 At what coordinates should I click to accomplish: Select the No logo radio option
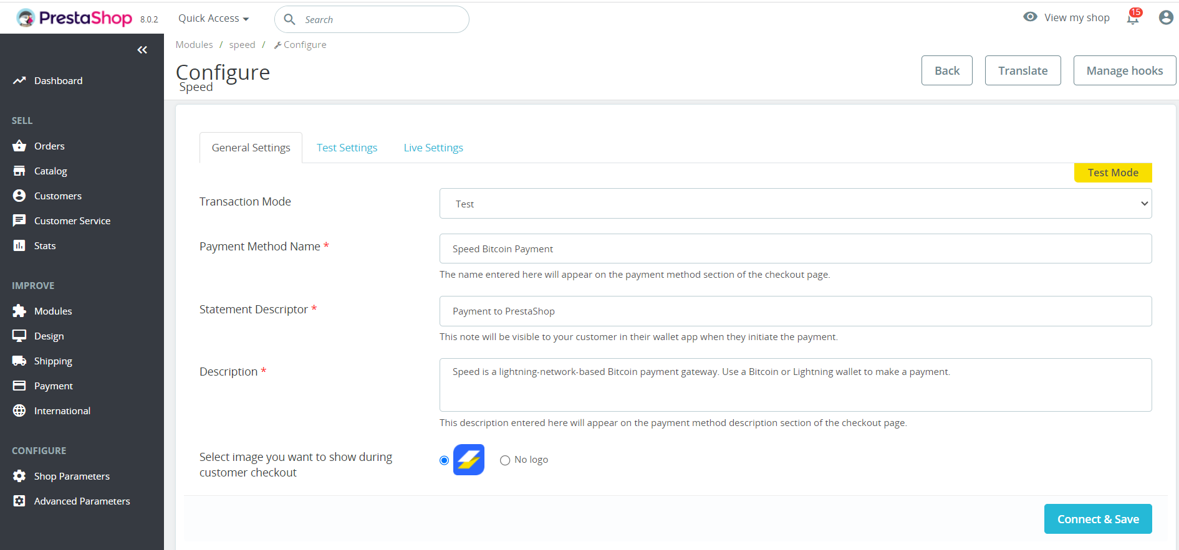(505, 460)
